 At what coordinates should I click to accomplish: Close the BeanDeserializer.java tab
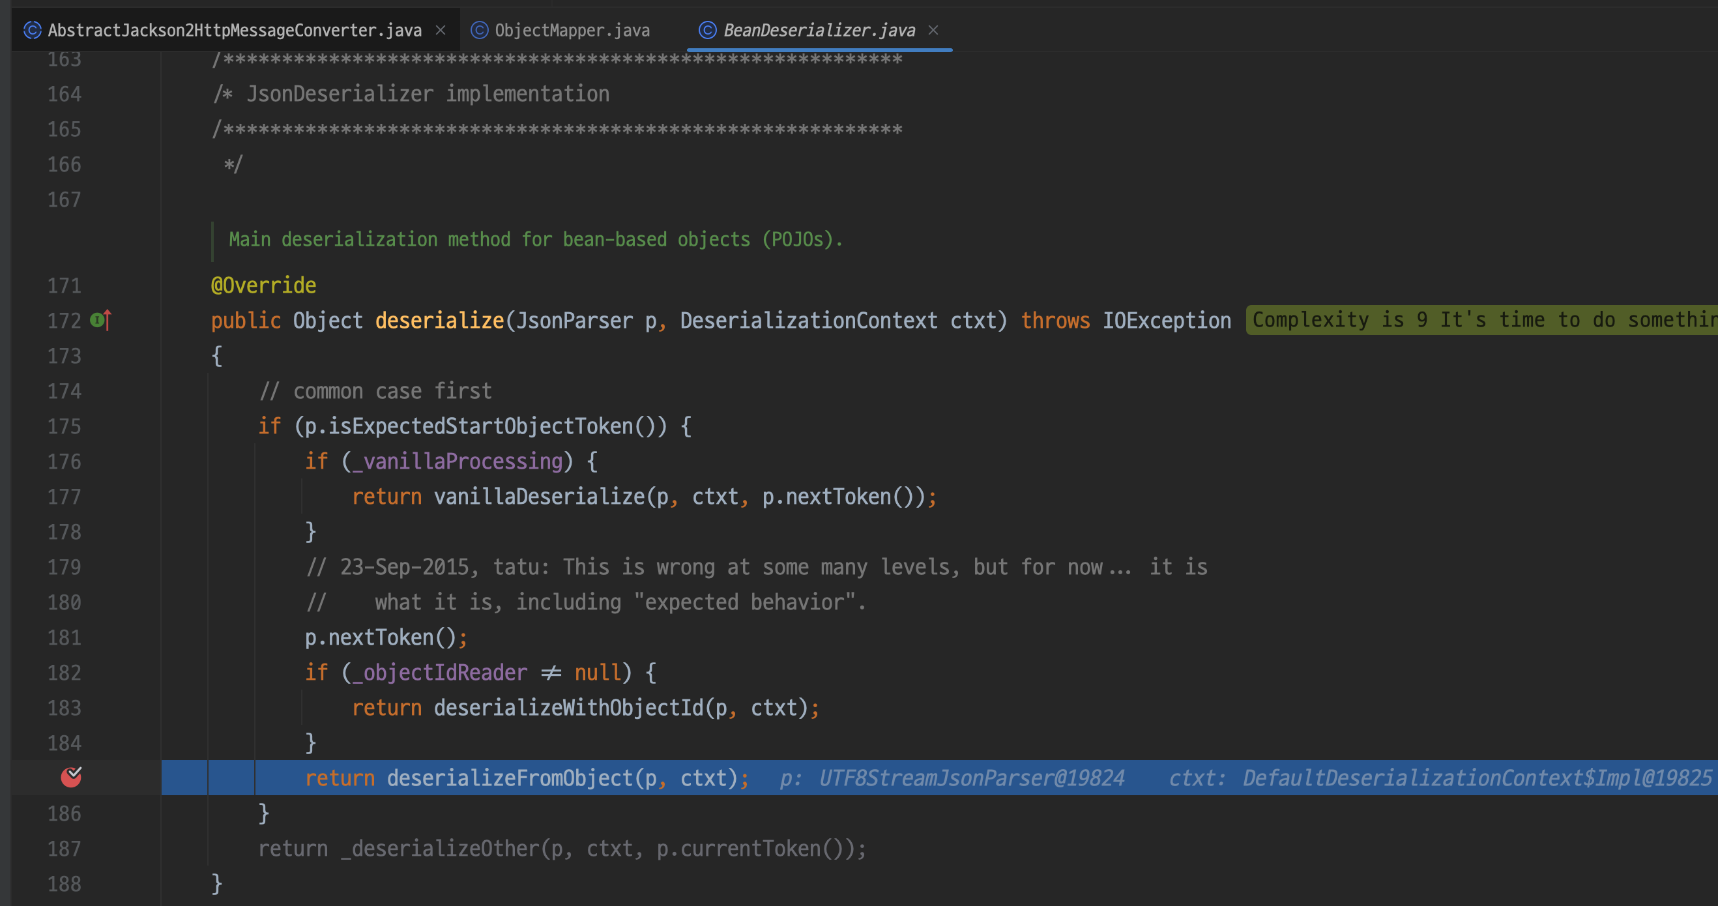click(933, 30)
